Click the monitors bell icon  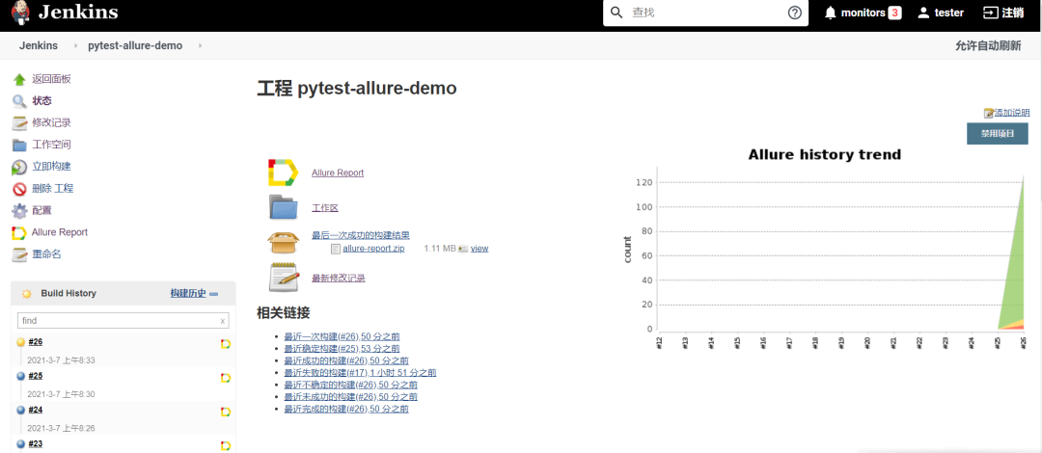tap(830, 13)
